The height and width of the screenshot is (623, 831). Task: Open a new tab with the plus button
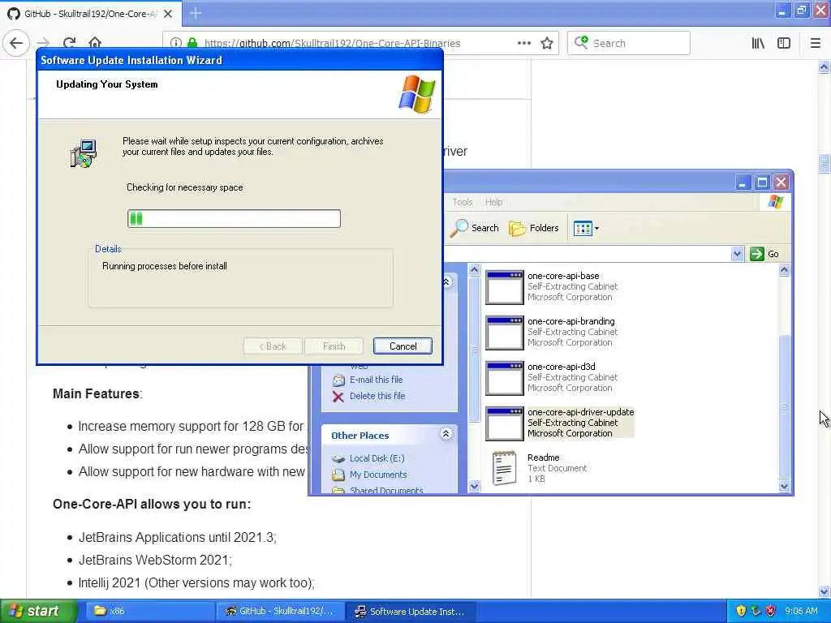196,13
